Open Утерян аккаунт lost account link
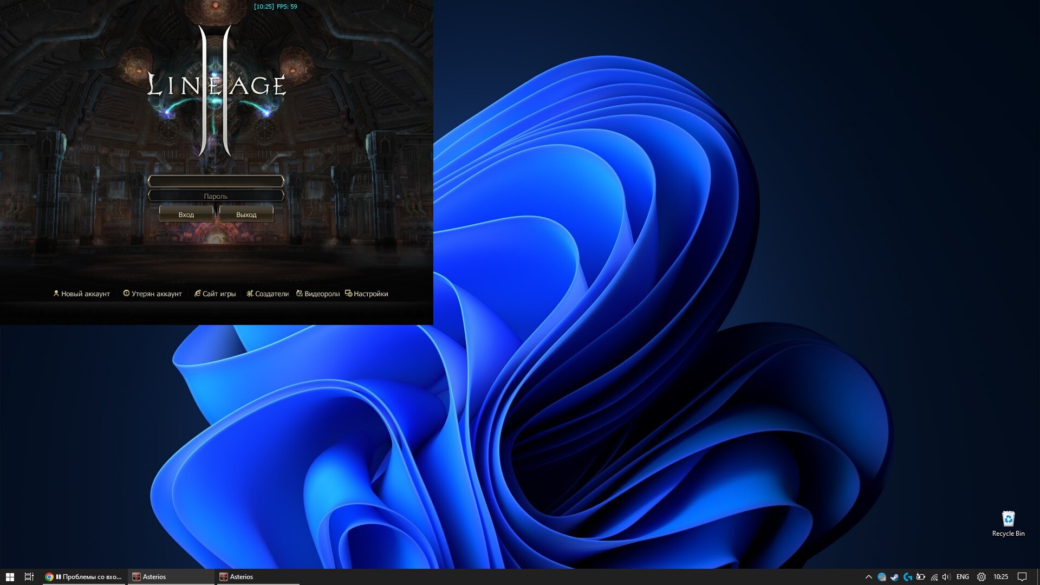The width and height of the screenshot is (1040, 585). pos(157,294)
